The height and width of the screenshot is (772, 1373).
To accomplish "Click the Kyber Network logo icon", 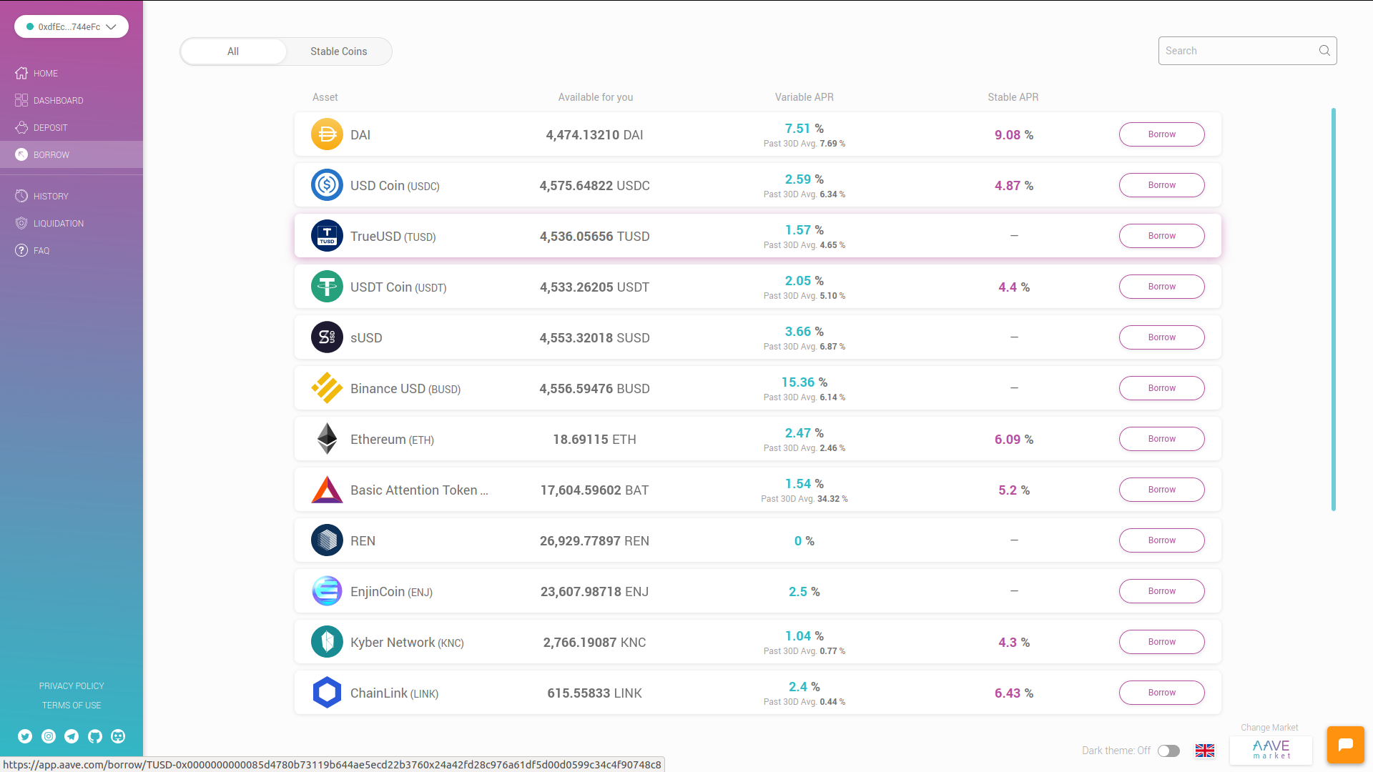I will pyautogui.click(x=327, y=642).
